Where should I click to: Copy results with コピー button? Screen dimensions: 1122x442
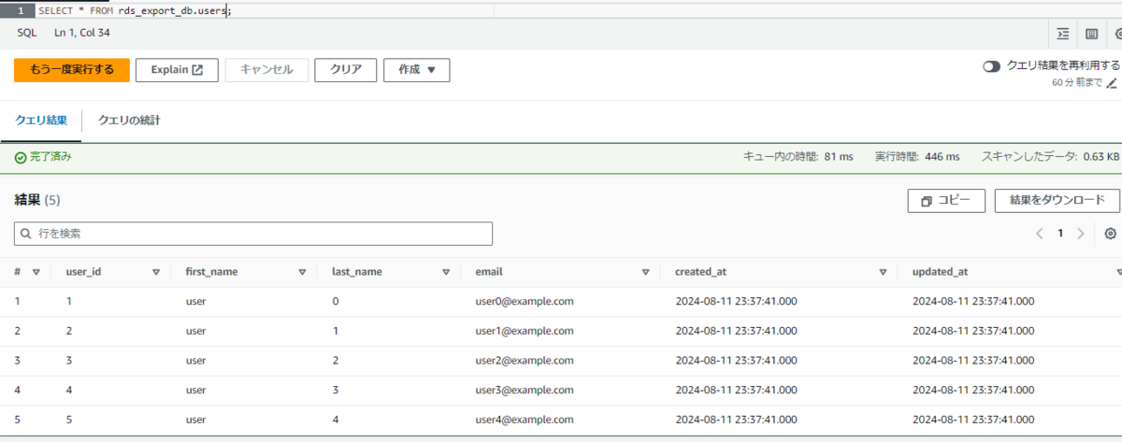coord(946,201)
